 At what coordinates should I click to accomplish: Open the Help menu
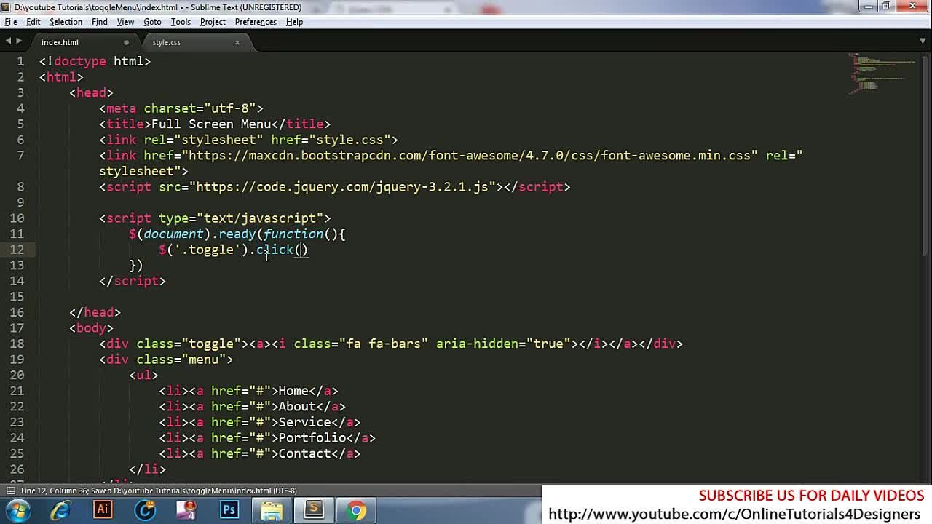(x=294, y=22)
